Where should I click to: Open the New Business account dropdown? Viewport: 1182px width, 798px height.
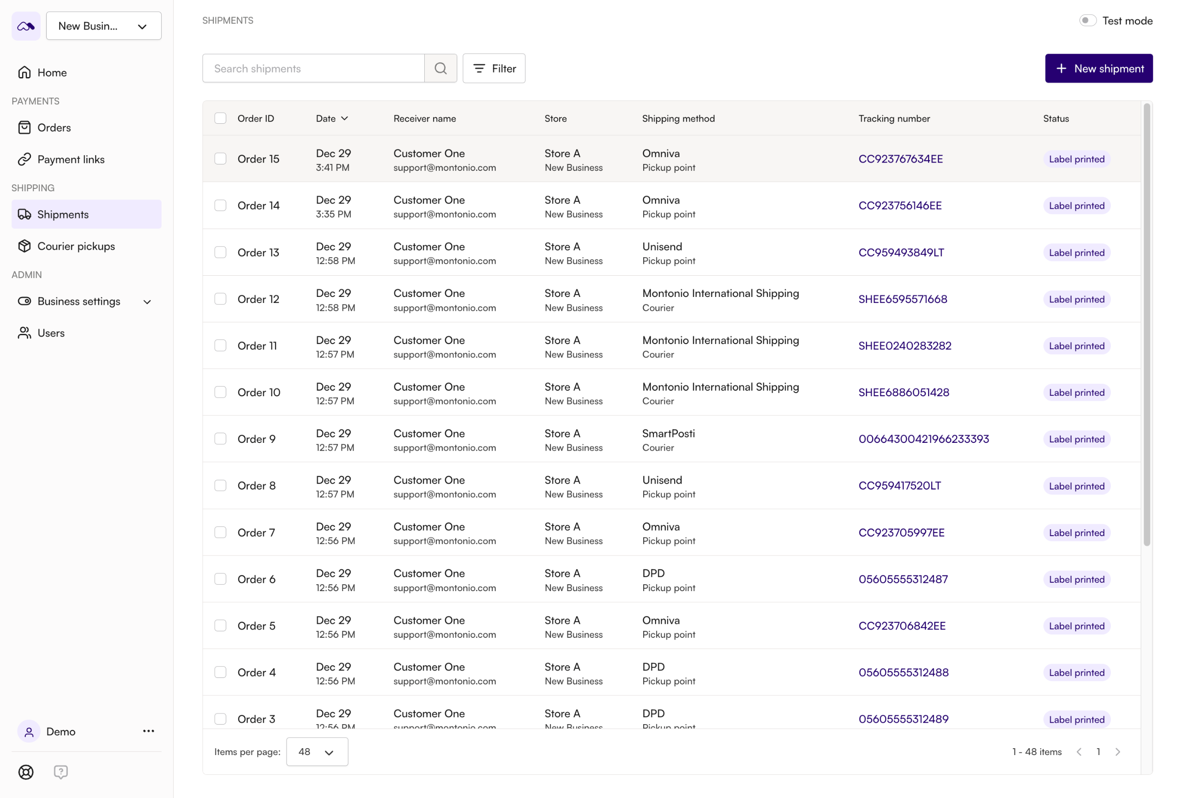pyautogui.click(x=104, y=26)
